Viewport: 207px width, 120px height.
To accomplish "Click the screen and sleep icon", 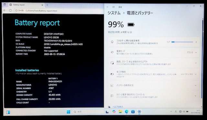I will 112,63.
